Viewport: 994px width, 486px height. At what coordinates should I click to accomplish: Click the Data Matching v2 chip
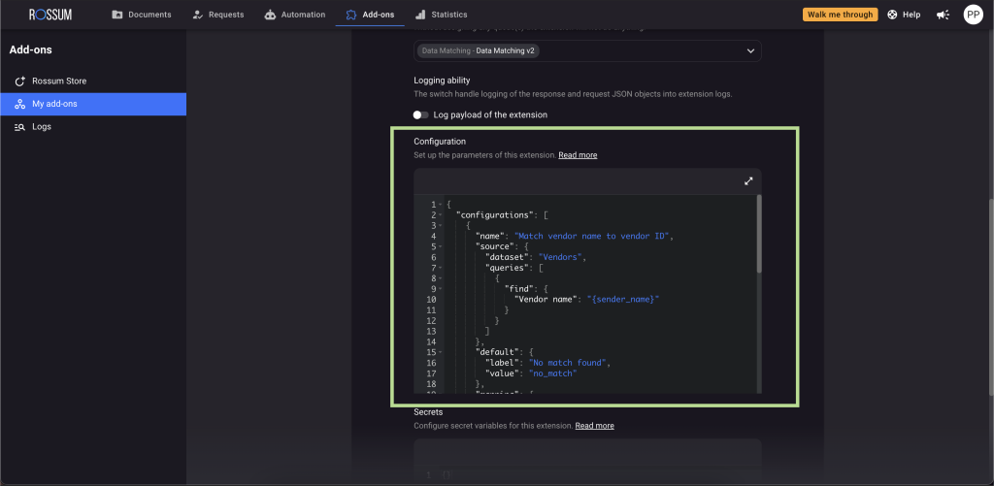pos(478,50)
